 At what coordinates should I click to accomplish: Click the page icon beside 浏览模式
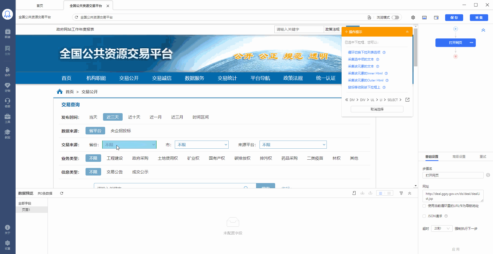point(370,17)
